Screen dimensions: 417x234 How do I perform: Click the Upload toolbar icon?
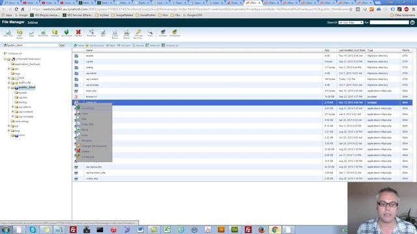click(x=55, y=33)
